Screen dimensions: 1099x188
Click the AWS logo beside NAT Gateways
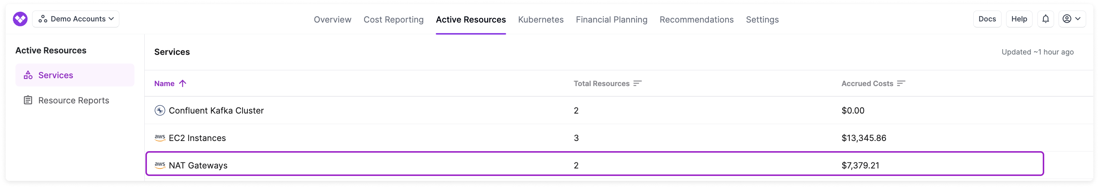pyautogui.click(x=159, y=165)
